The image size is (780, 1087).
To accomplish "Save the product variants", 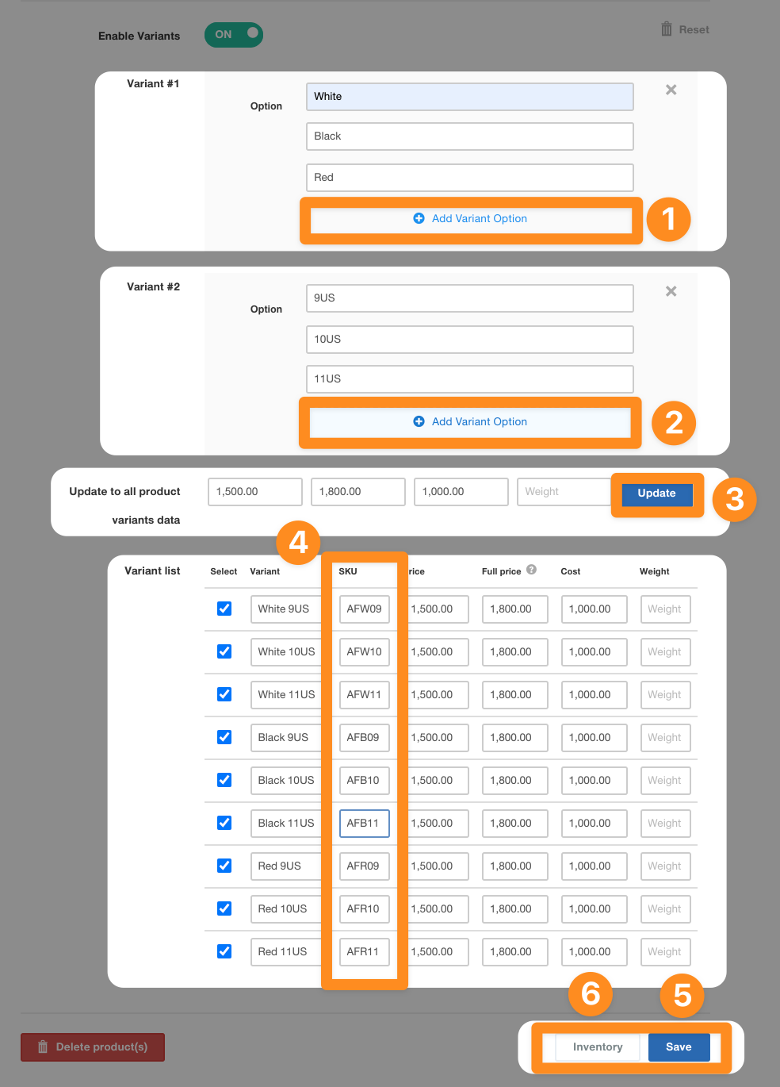I will point(679,1047).
